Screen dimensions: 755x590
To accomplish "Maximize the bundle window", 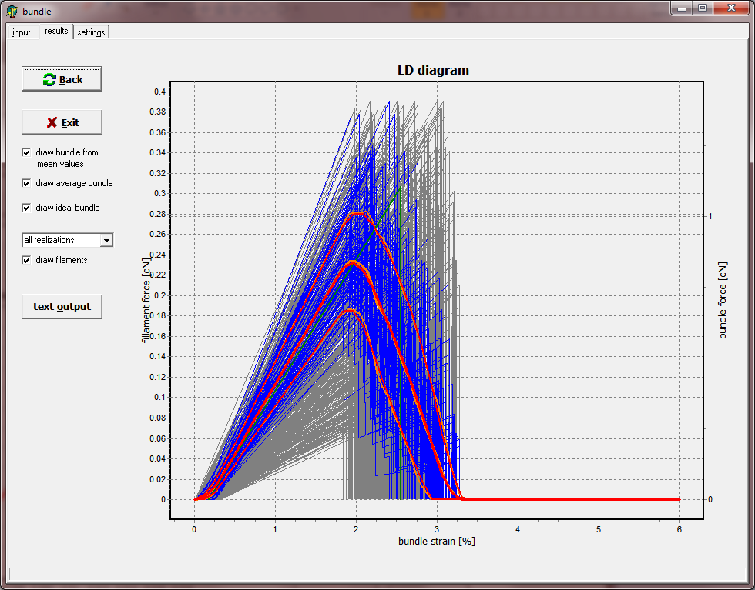I will tap(703, 8).
